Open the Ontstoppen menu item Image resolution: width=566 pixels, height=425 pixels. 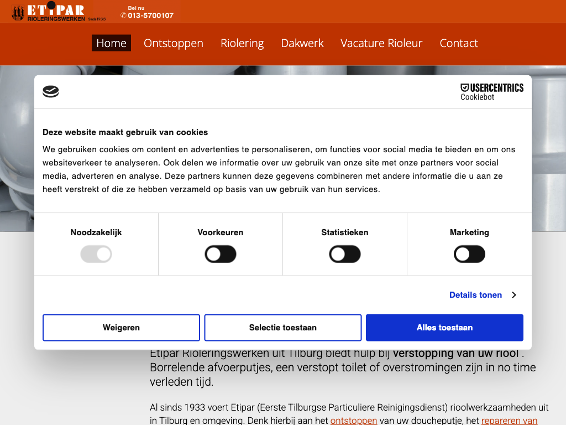[173, 43]
